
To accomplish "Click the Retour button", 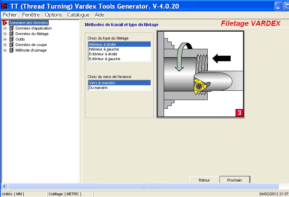I will click(205, 180).
